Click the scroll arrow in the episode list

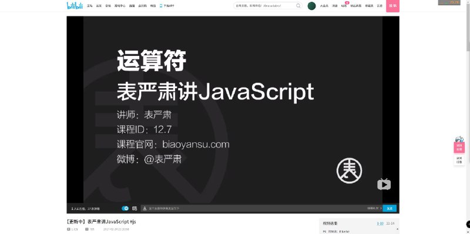tap(398, 229)
